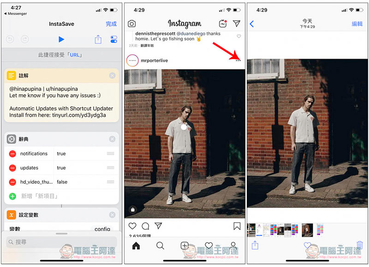Go back with the blue chevron in Photos
369x267 pixels.
click(252, 24)
